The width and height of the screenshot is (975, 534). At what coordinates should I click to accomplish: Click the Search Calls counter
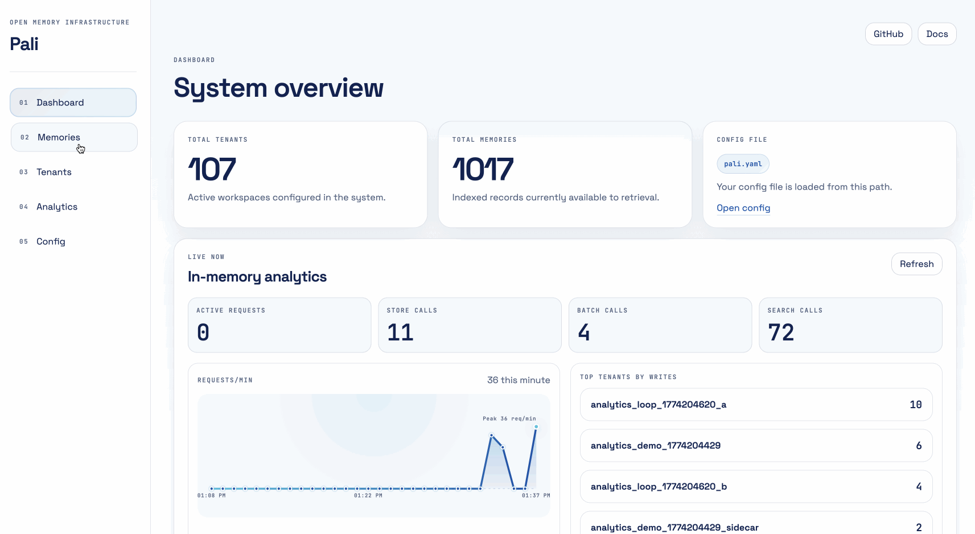[850, 325]
